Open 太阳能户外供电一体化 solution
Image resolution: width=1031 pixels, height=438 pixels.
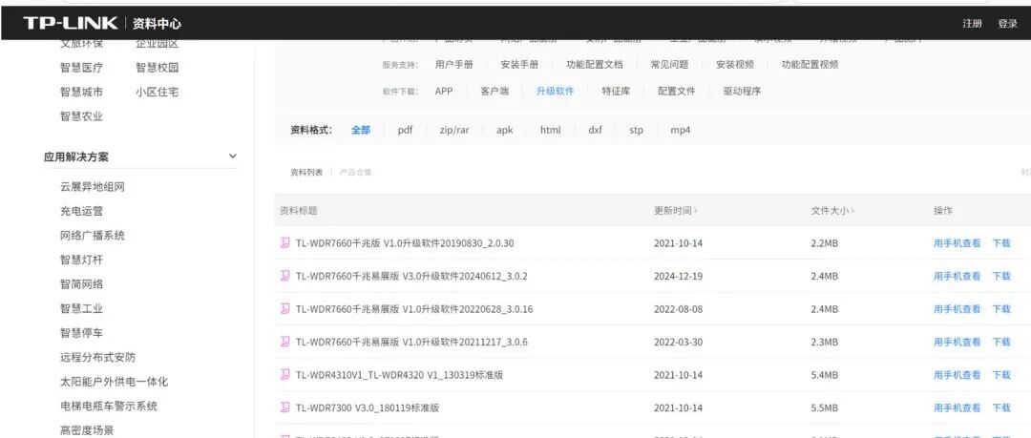(114, 382)
